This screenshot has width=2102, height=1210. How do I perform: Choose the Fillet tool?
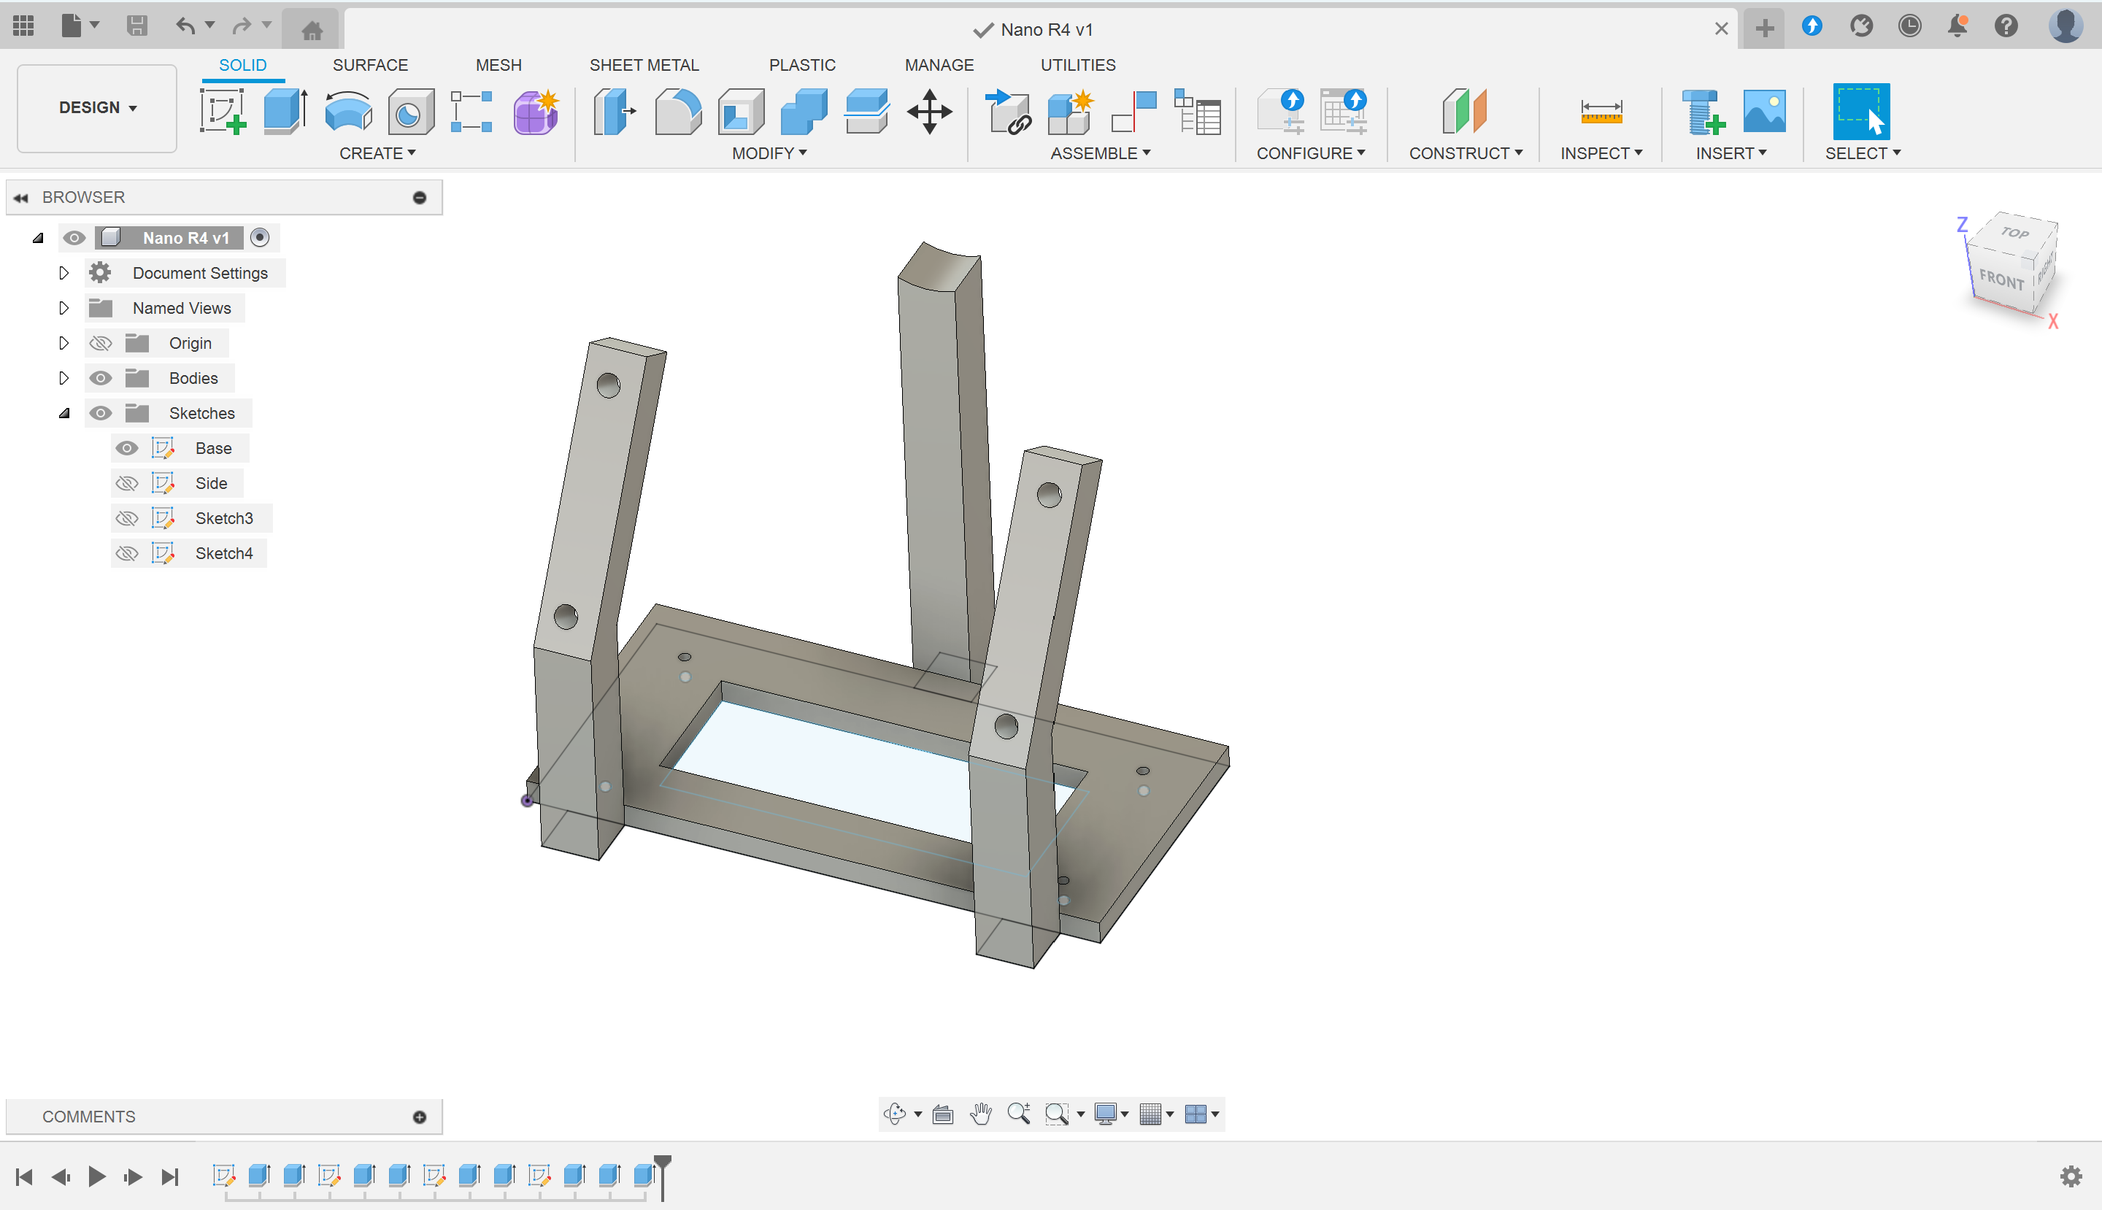677,112
